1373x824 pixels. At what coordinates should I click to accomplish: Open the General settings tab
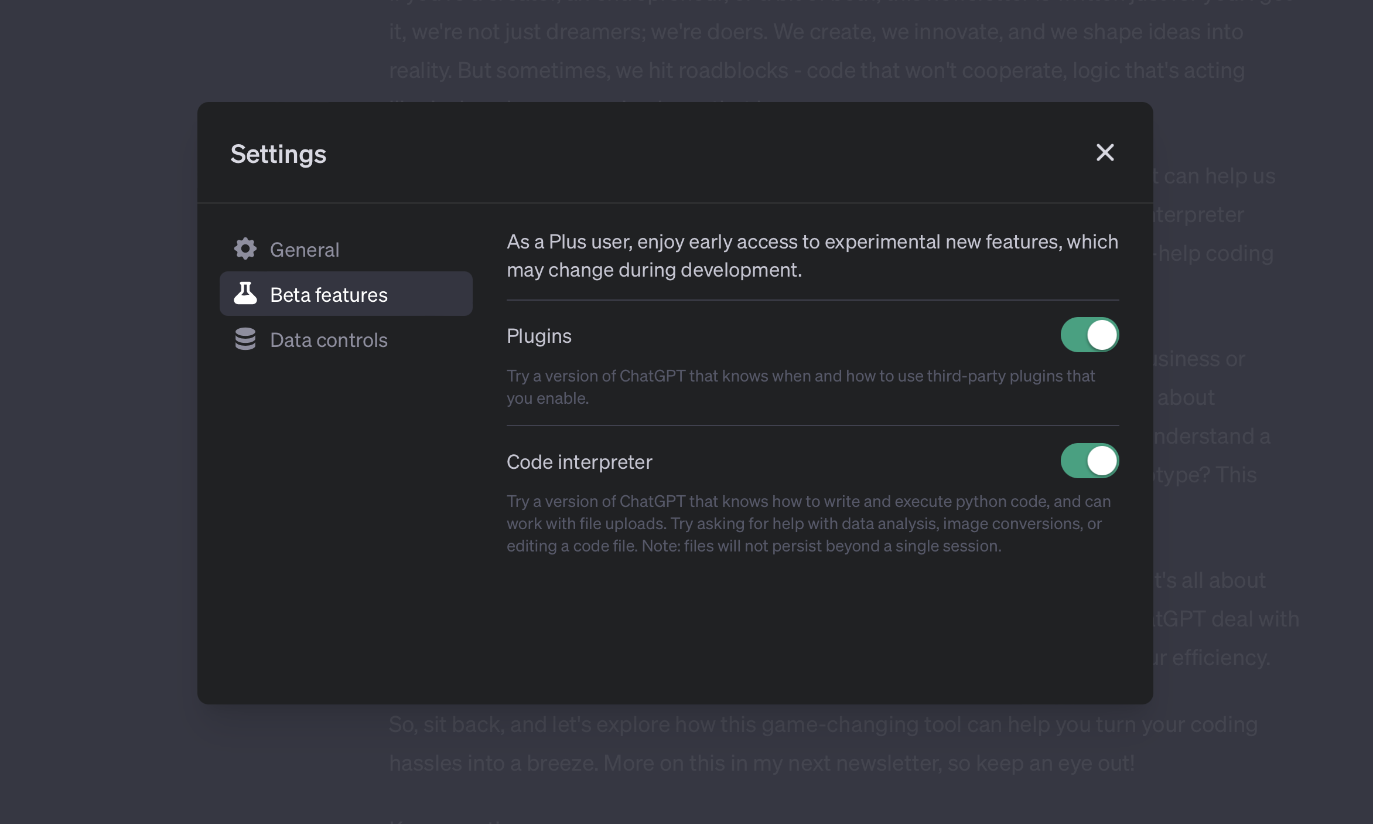click(x=305, y=250)
